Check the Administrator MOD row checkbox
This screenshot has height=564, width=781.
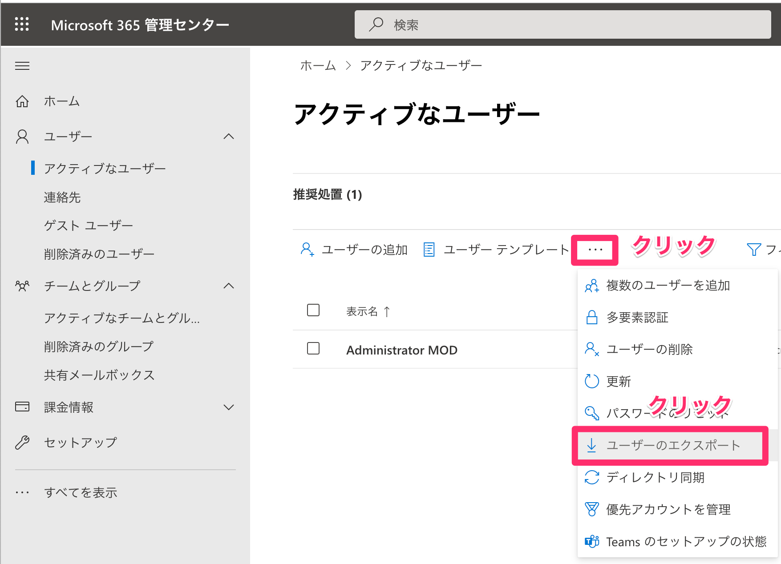coord(313,348)
